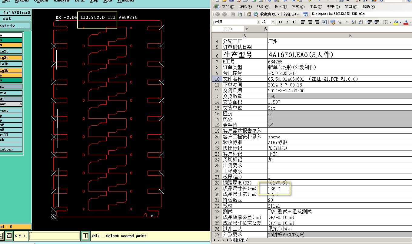Viewport: 412px width, 244px height.
Task: Click the grid snap icon left of XY
Action: (x=9, y=236)
